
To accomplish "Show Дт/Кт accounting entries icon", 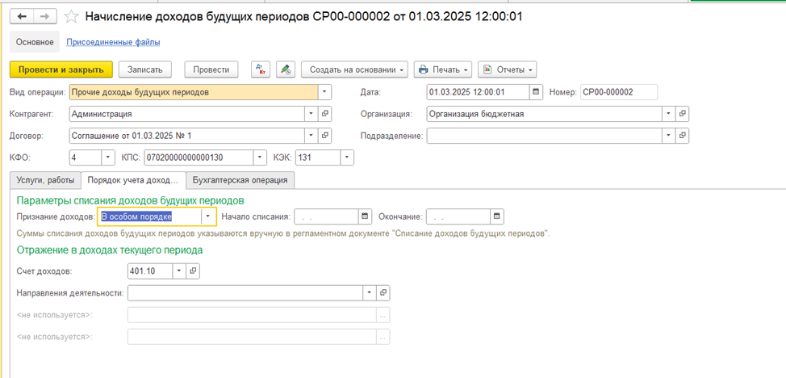I will tap(261, 69).
